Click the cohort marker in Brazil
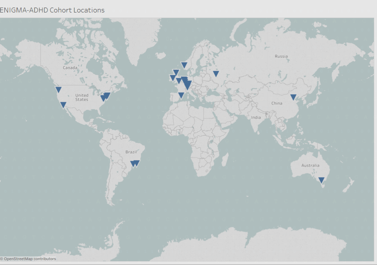This screenshot has width=377, height=265. coord(135,163)
